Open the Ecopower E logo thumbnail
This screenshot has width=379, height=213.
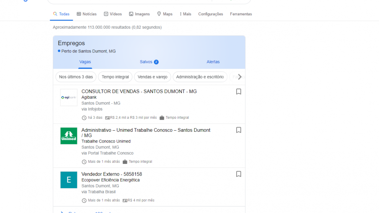69,180
